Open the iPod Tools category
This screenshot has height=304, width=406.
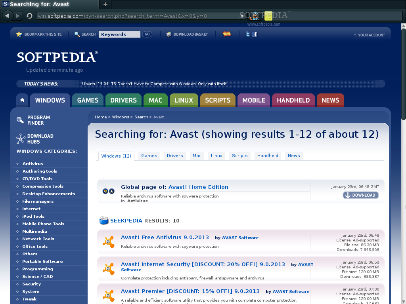click(x=33, y=217)
